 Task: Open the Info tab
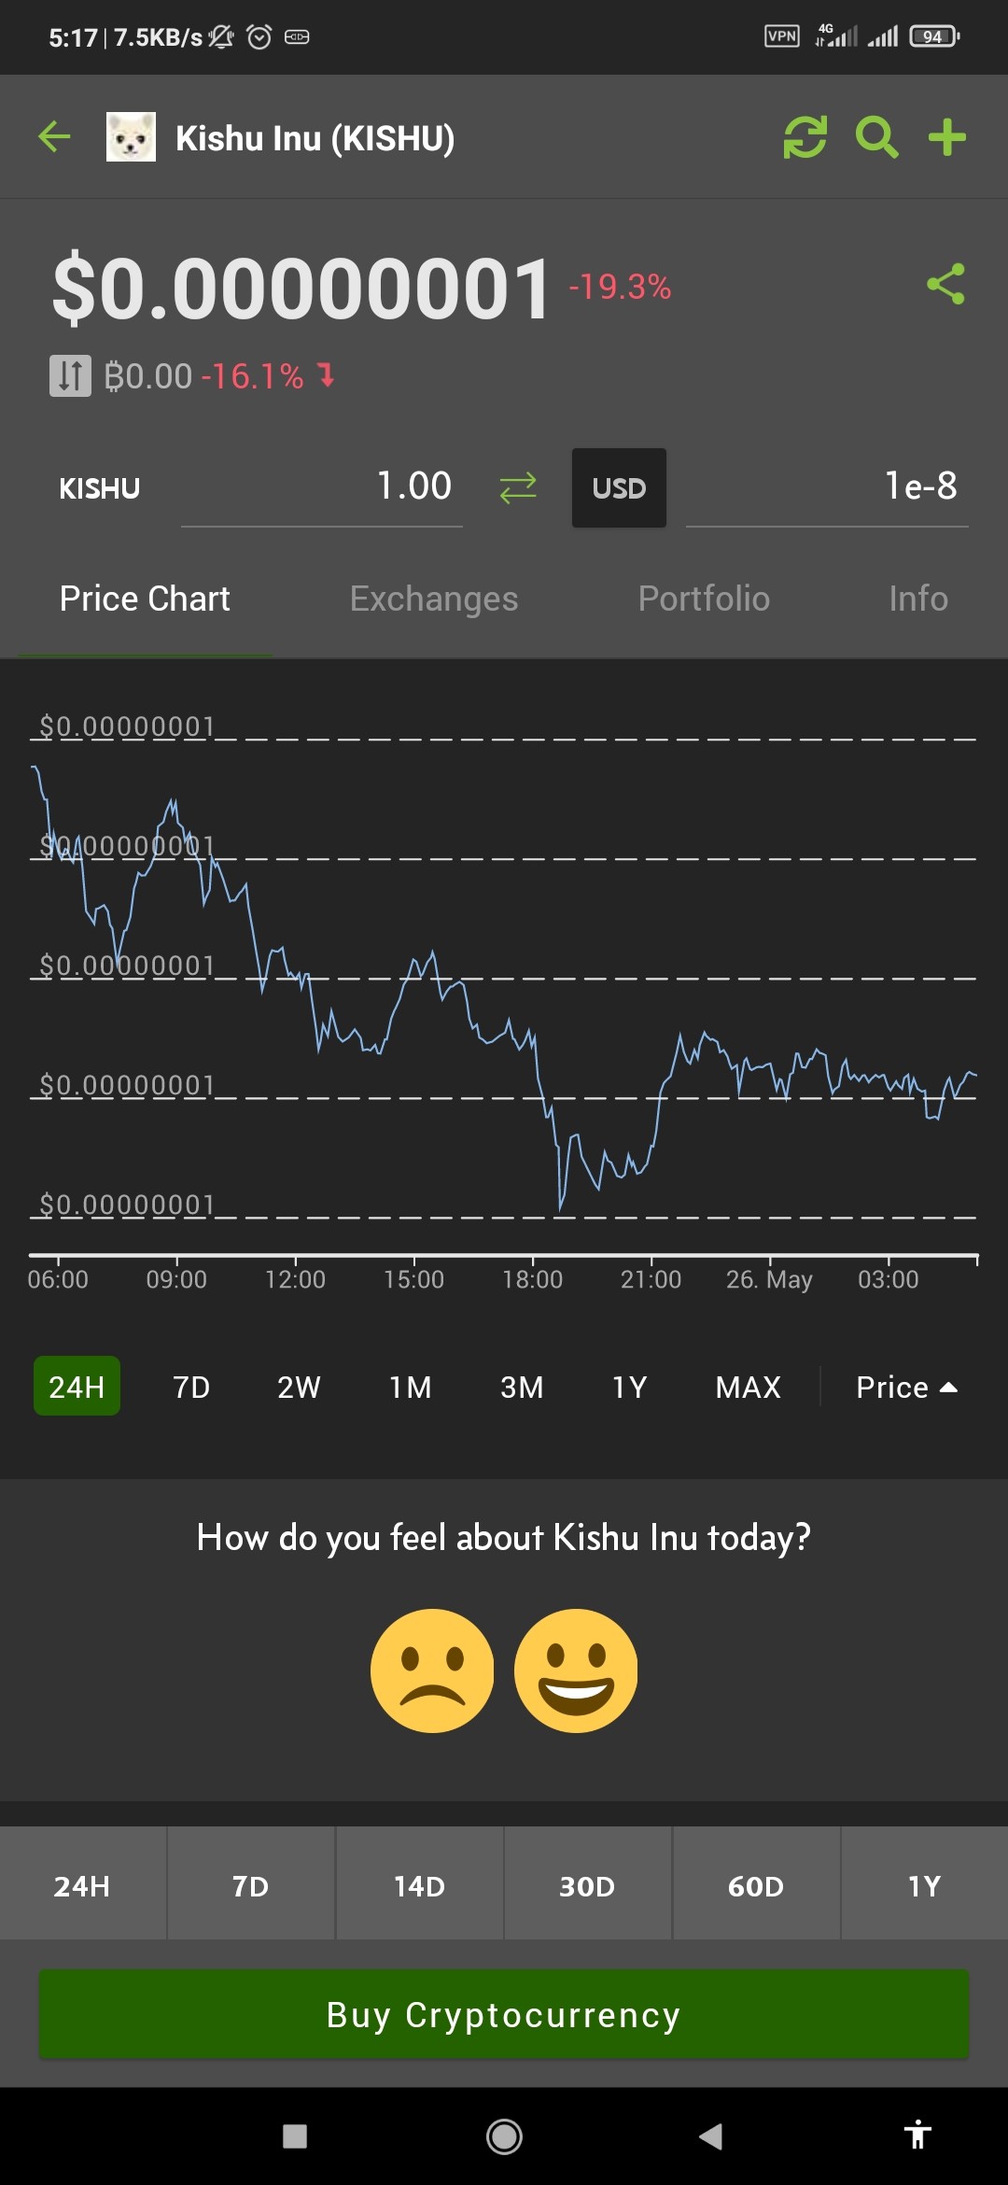918,599
